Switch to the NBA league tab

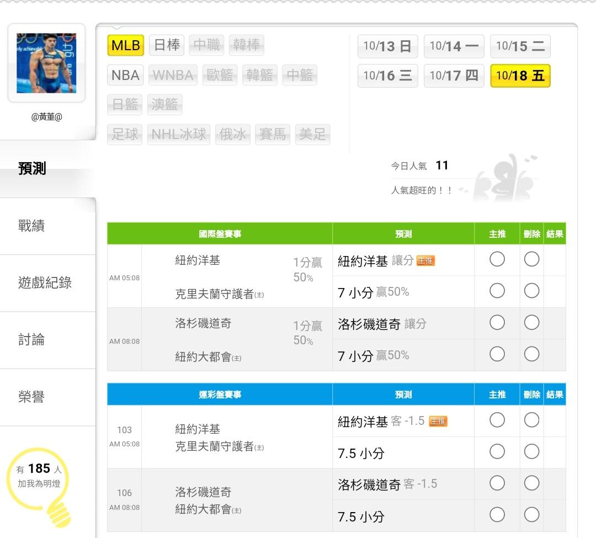click(x=125, y=75)
